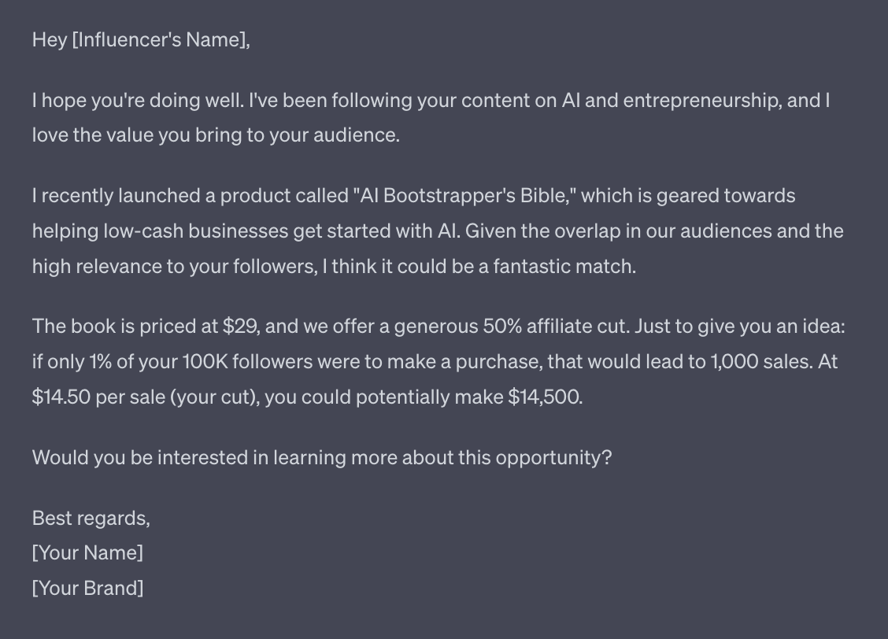Click the "$14,500" potential earnings amount
This screenshot has height=639, width=888.
tap(545, 397)
